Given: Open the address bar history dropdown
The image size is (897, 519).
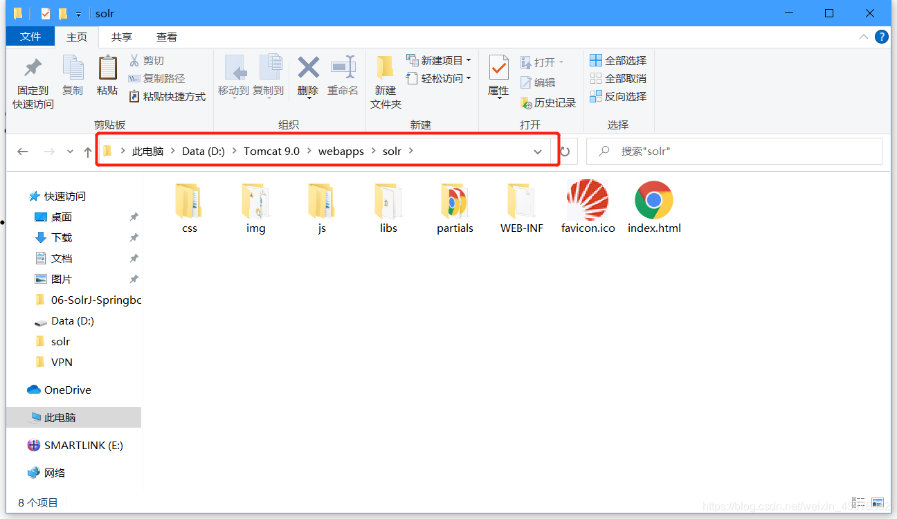Looking at the screenshot, I should point(538,152).
